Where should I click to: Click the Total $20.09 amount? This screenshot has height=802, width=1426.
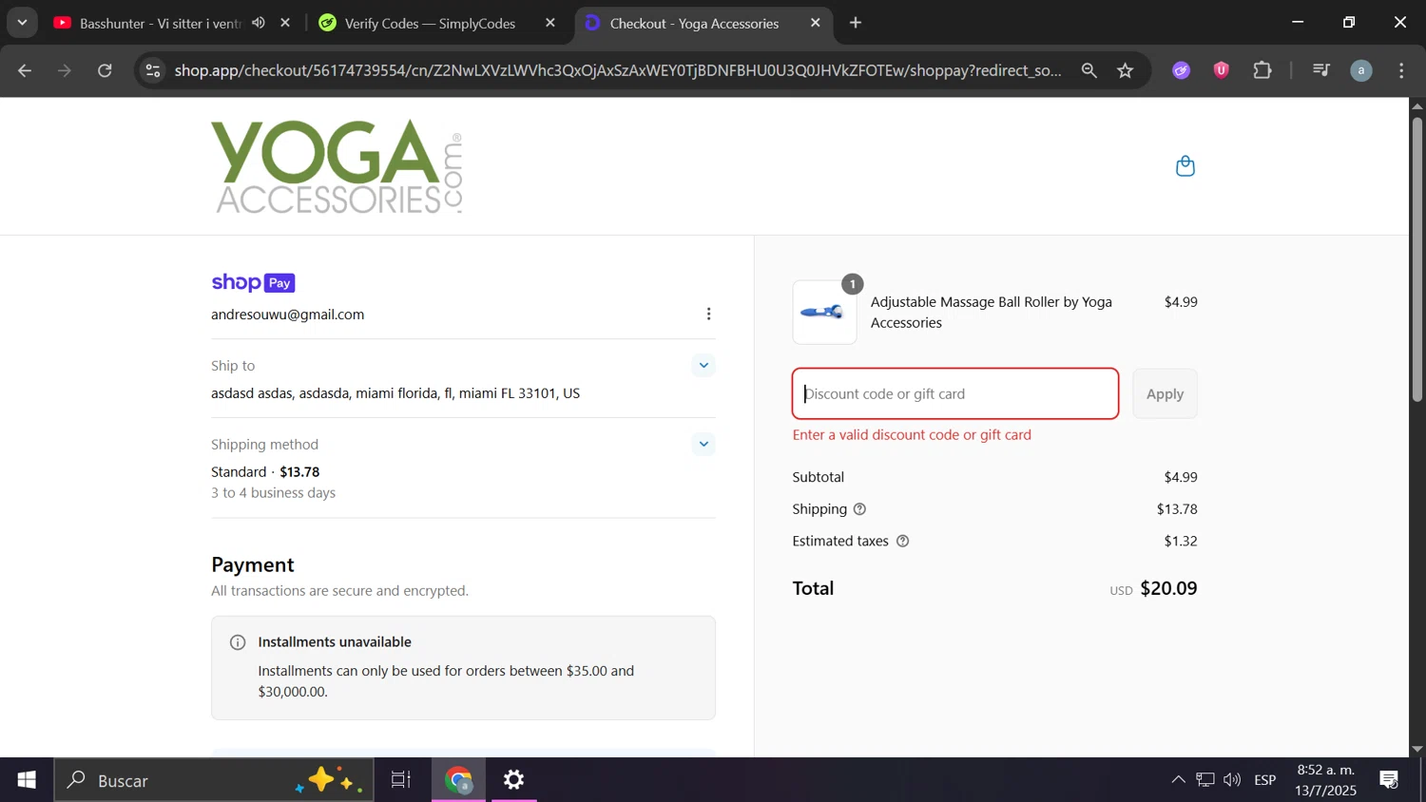[x=1168, y=588]
